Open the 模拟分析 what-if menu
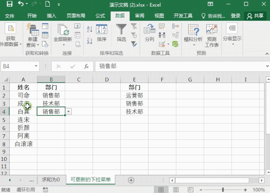Screen dimensions: 270x193 click(193, 35)
